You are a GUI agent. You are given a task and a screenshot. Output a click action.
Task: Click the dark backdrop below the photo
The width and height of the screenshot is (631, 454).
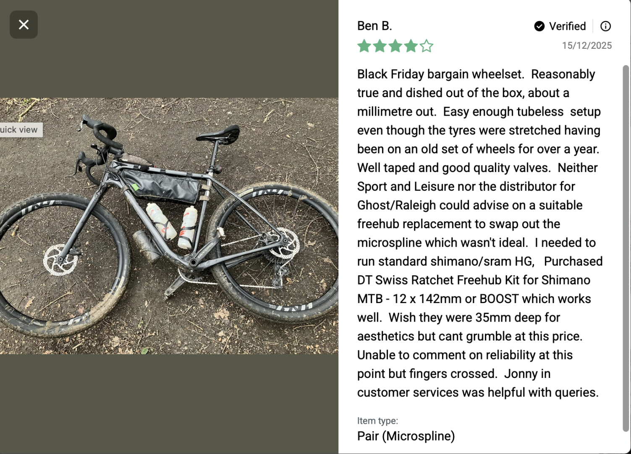coord(168,404)
